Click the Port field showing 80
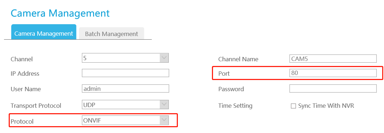The image size is (384, 133). [x=333, y=73]
